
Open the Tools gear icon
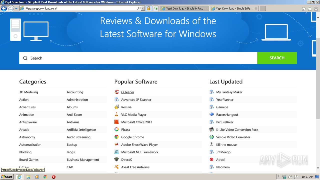point(316,9)
